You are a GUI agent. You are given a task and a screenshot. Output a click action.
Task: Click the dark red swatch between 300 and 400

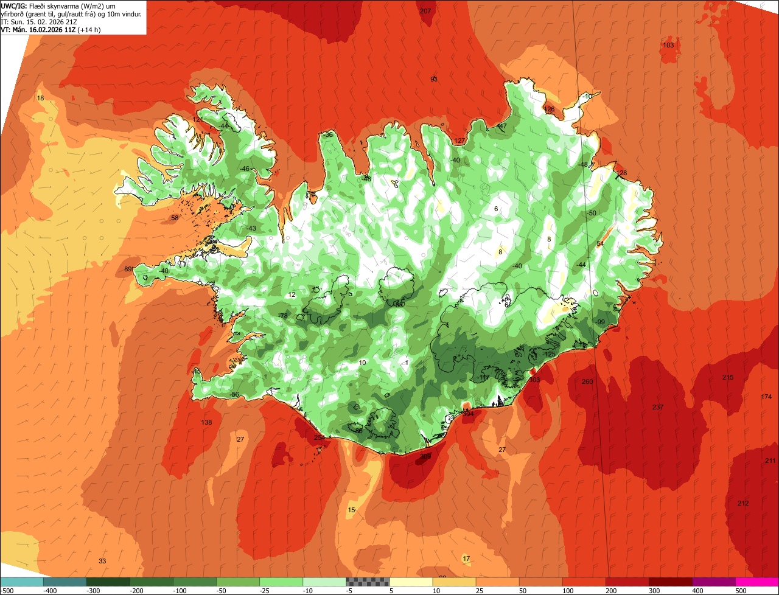671,582
